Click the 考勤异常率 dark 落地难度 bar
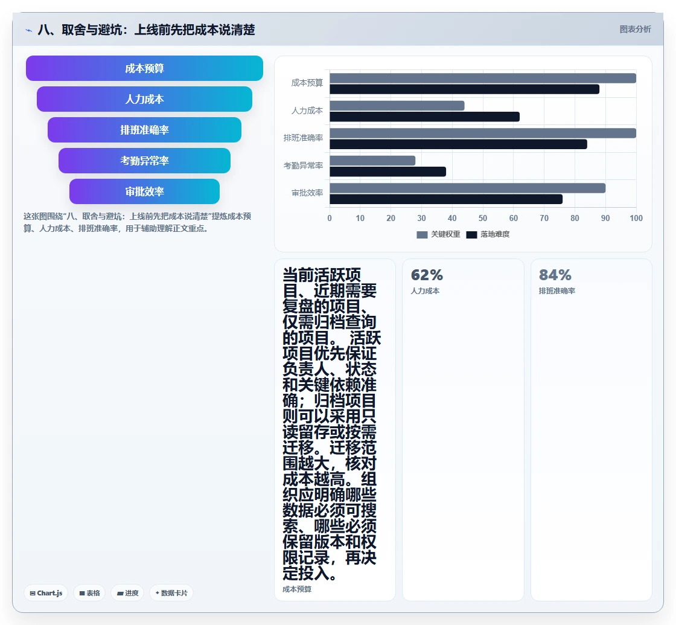 tap(388, 171)
